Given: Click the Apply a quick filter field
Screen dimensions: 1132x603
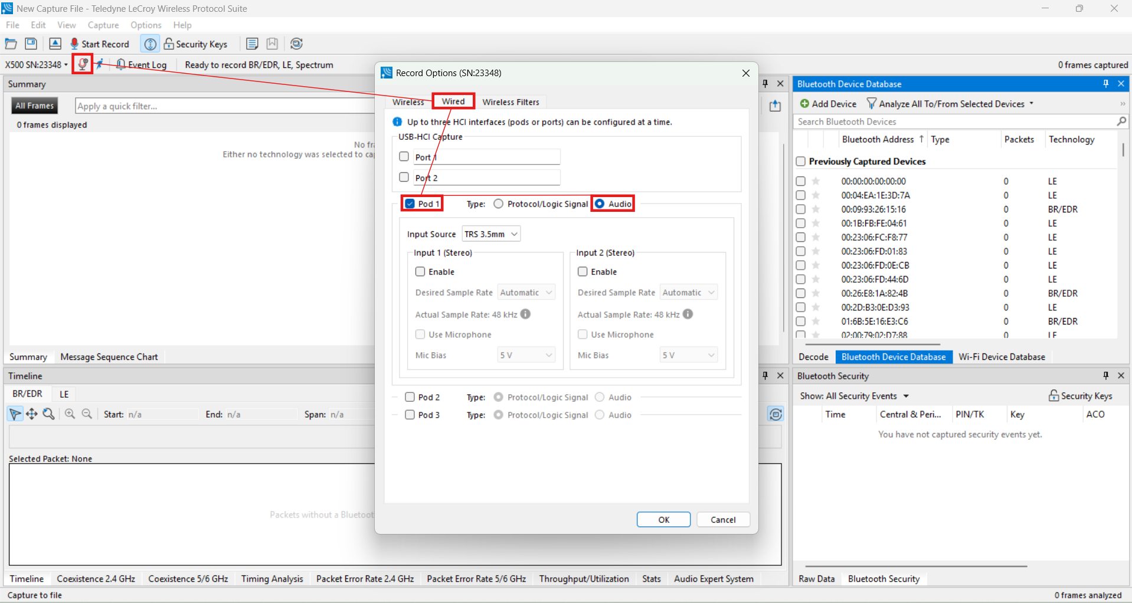Looking at the screenshot, I should 224,106.
